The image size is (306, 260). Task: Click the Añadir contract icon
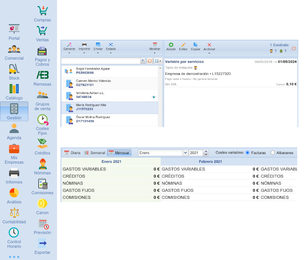(x=171, y=45)
